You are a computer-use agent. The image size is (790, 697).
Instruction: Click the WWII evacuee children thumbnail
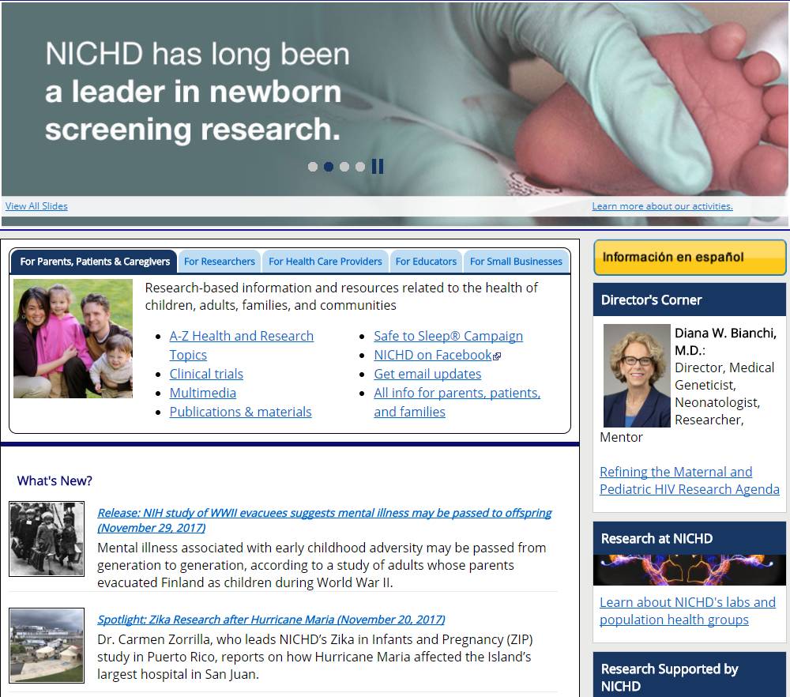[x=47, y=539]
